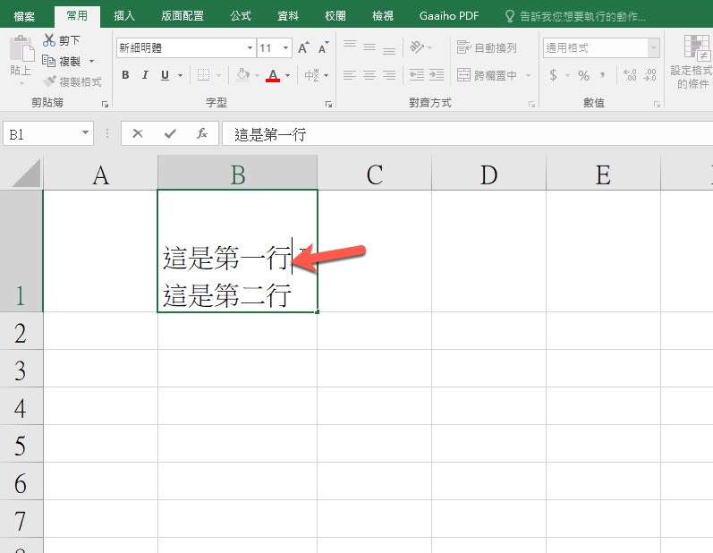This screenshot has width=713, height=553.
Task: Cancel the formula bar entry (X)
Action: tap(138, 133)
